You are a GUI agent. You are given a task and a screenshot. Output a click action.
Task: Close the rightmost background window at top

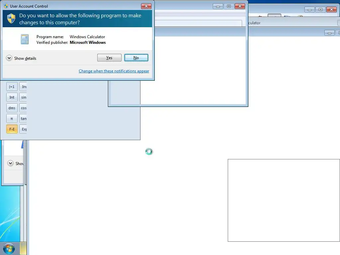pos(332,9)
